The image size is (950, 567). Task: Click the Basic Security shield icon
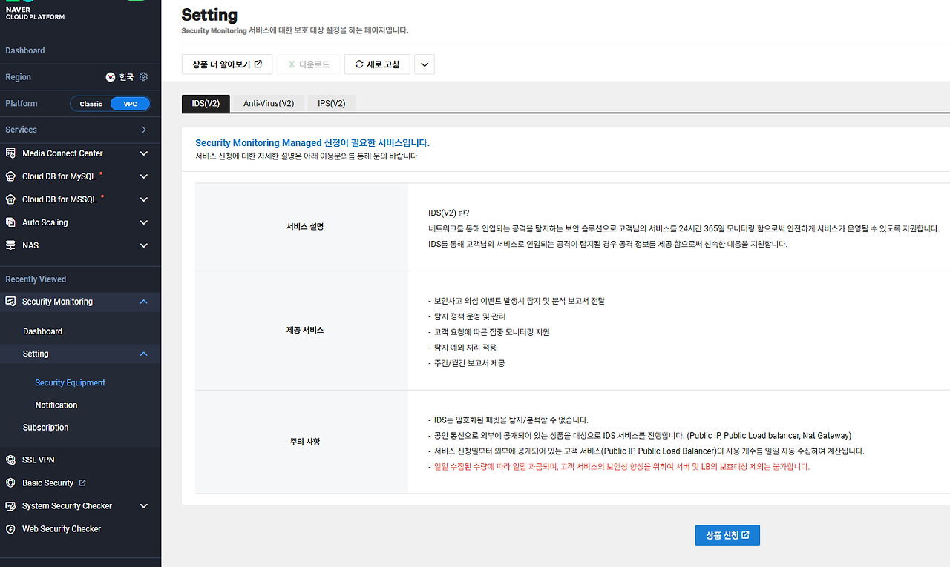10,483
